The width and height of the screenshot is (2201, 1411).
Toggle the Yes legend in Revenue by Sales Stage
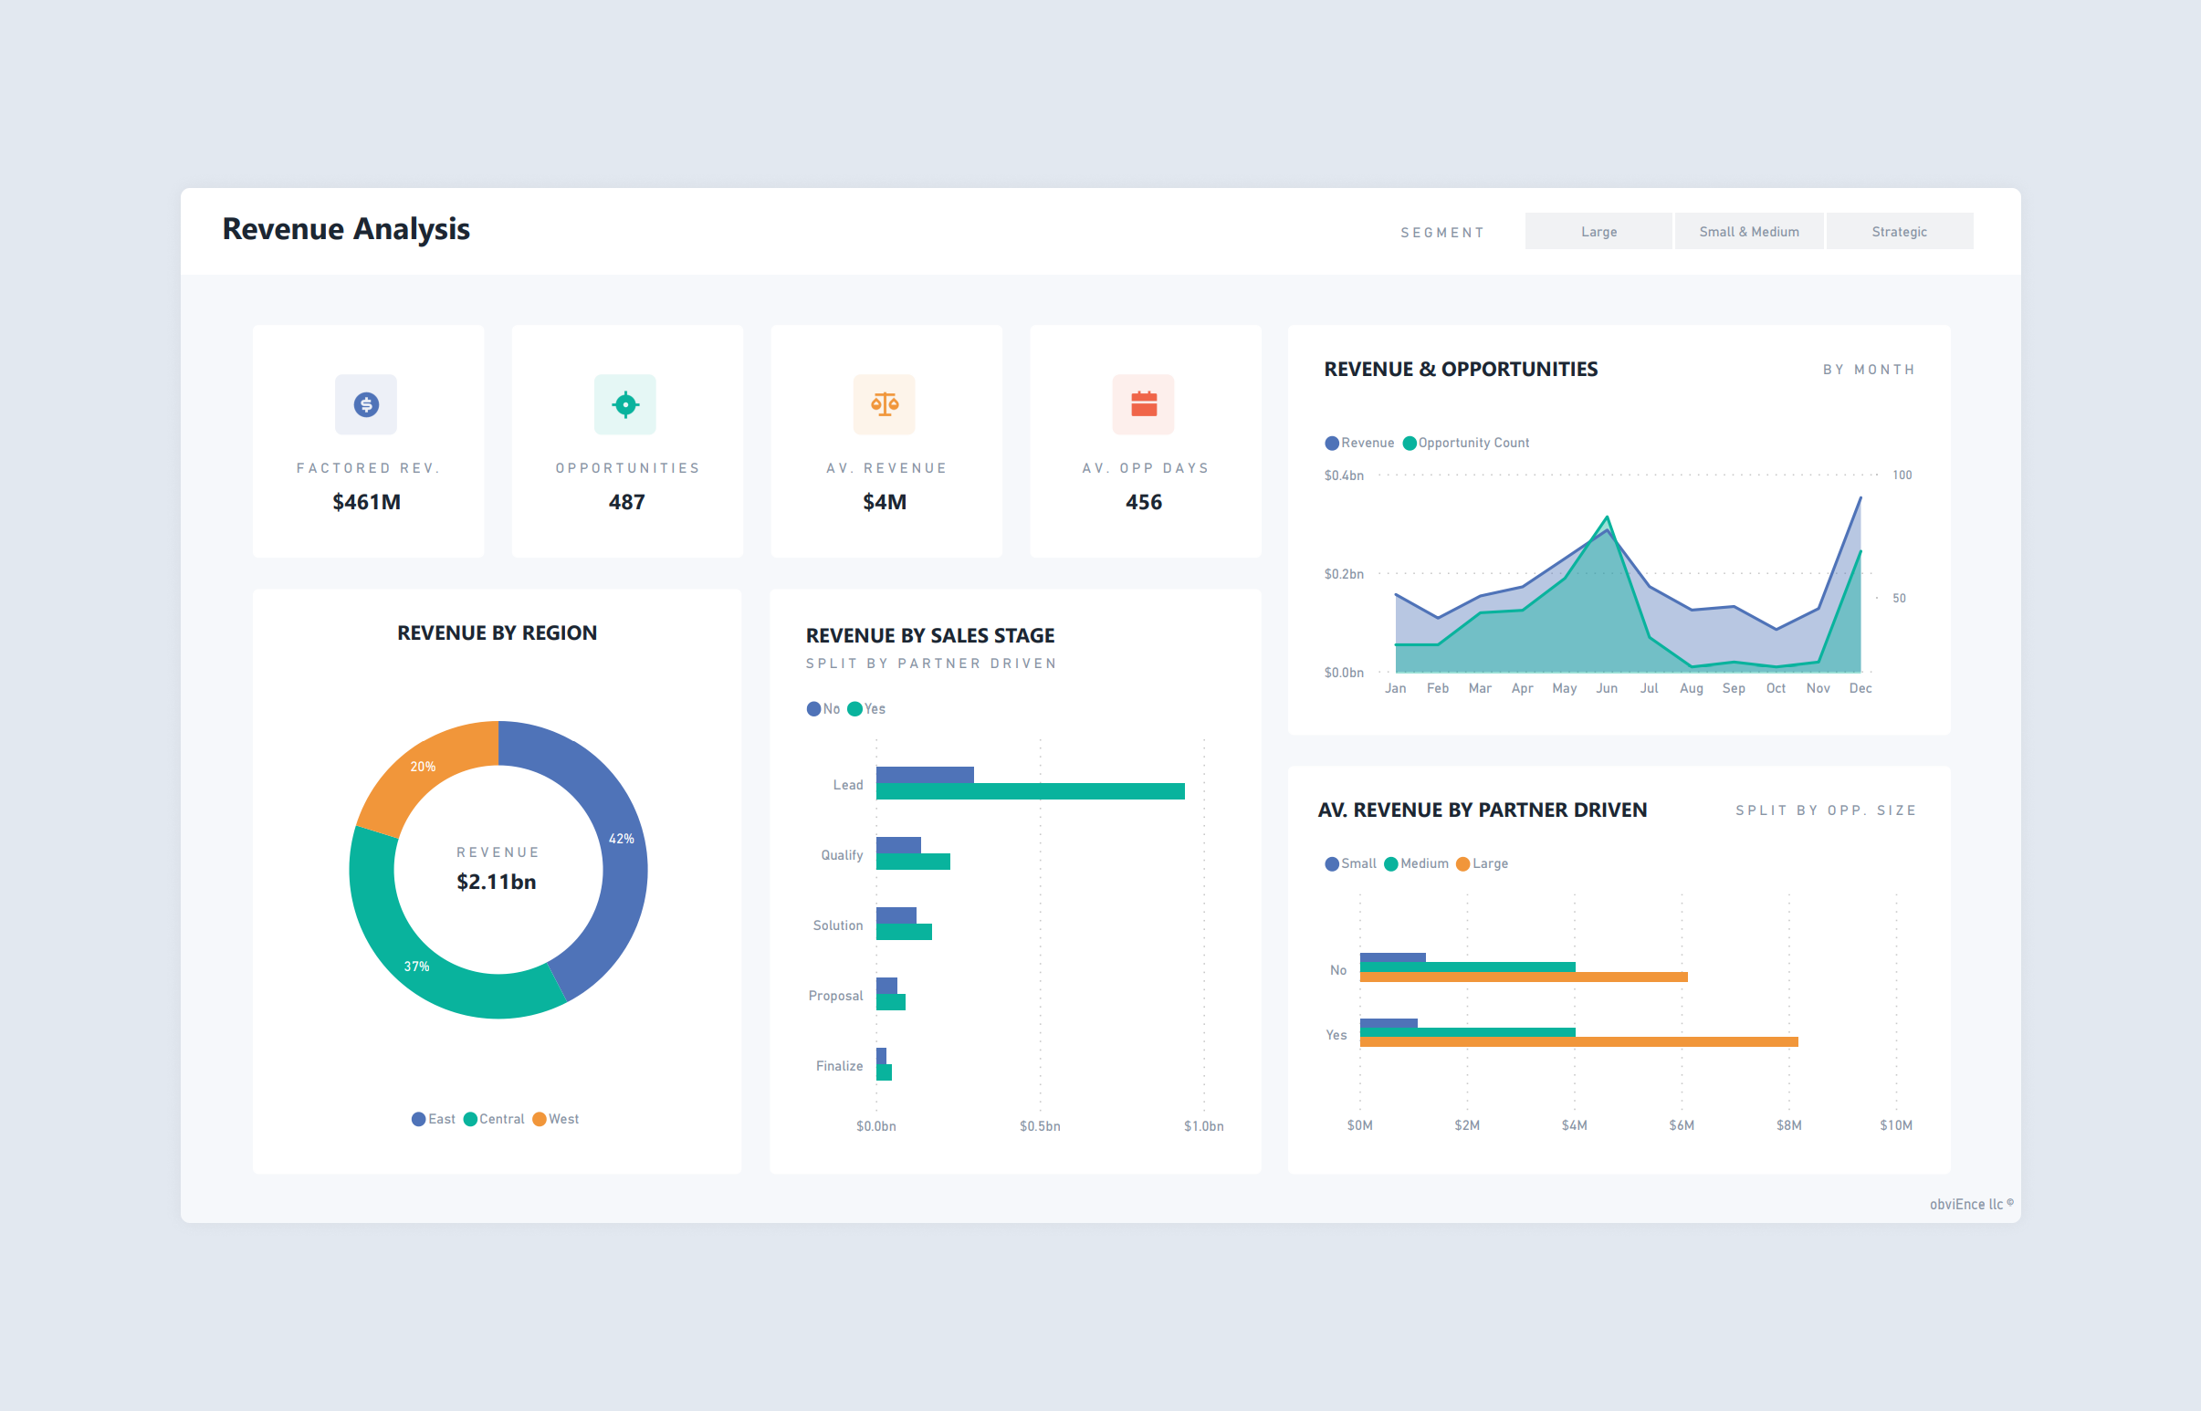pyautogui.click(x=854, y=708)
